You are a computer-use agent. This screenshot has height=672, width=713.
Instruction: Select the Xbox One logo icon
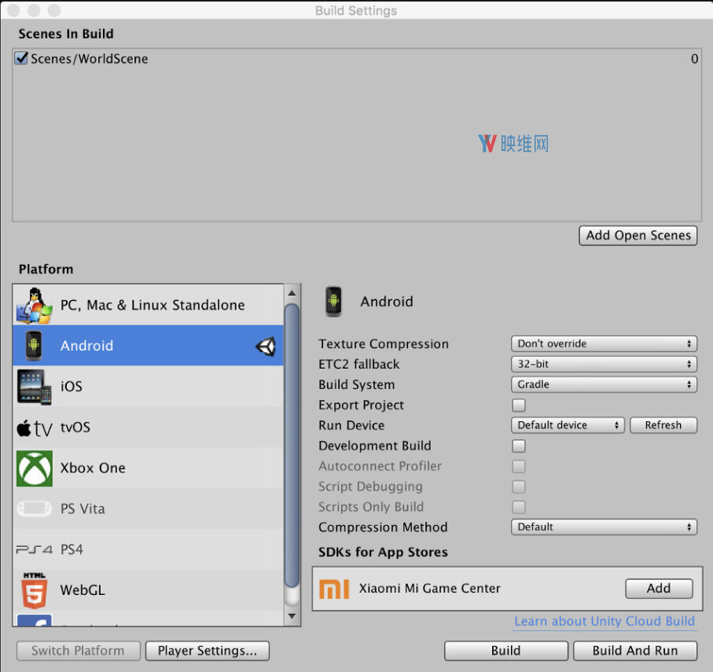[x=34, y=468]
